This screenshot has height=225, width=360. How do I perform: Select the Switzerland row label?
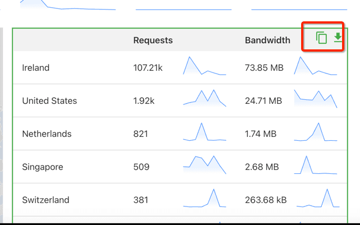click(x=45, y=200)
